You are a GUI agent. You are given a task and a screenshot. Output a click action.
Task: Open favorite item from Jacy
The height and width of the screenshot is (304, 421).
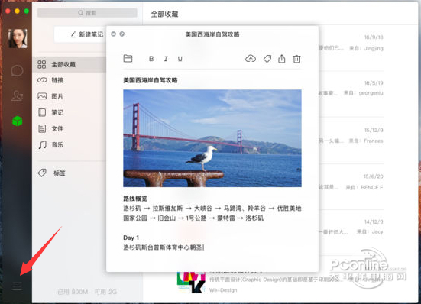click(x=351, y=232)
